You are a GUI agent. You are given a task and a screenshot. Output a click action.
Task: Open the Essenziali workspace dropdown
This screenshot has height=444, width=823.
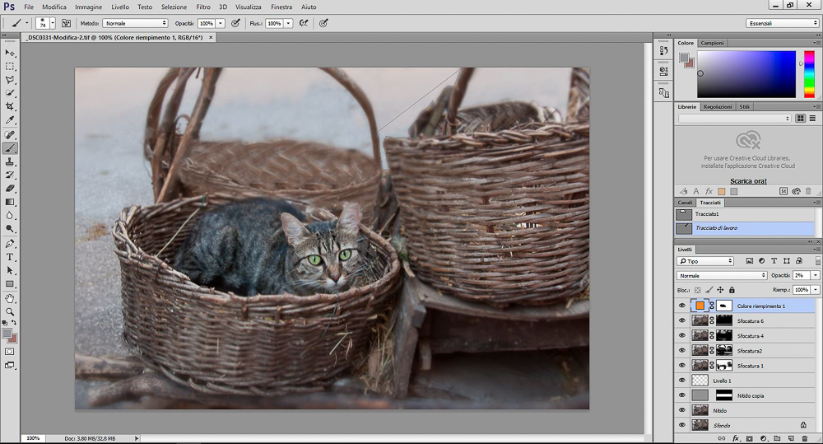click(782, 23)
